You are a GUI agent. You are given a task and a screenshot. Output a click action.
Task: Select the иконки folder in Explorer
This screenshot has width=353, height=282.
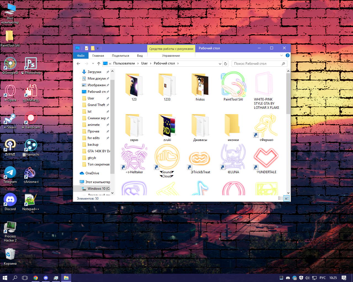pos(233,127)
